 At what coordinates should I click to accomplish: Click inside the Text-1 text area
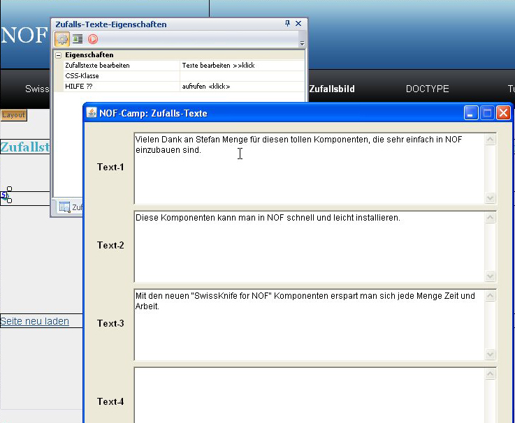pos(307,175)
